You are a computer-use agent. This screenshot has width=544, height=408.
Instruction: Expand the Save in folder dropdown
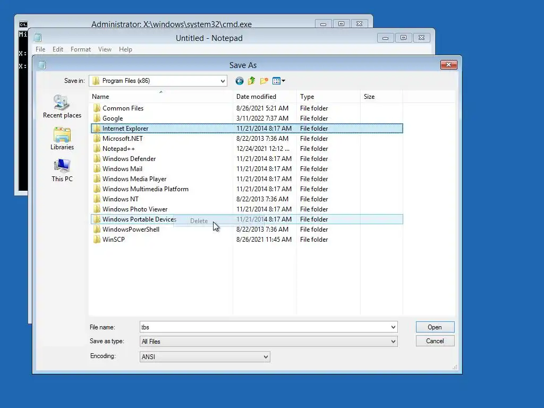coord(223,81)
